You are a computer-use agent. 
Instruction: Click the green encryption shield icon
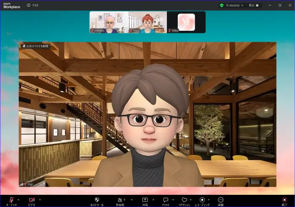tap(222, 5)
